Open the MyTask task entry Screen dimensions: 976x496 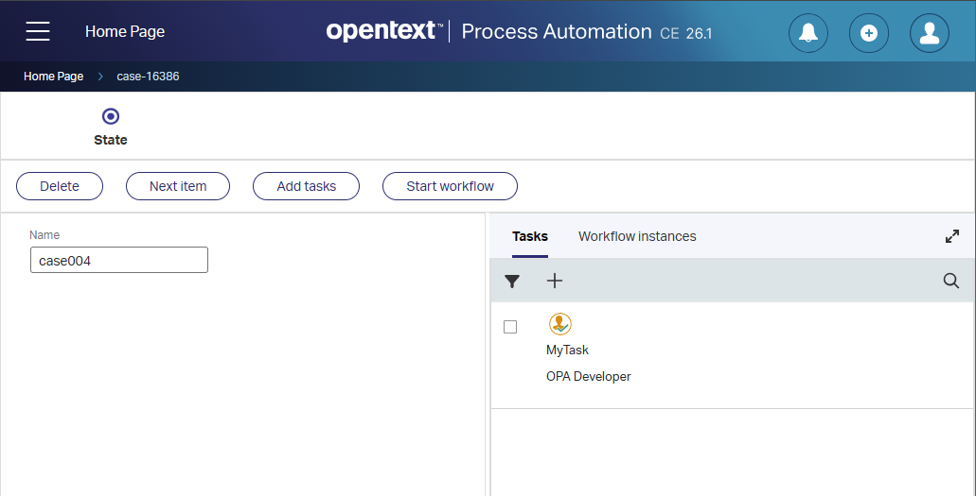tap(567, 350)
